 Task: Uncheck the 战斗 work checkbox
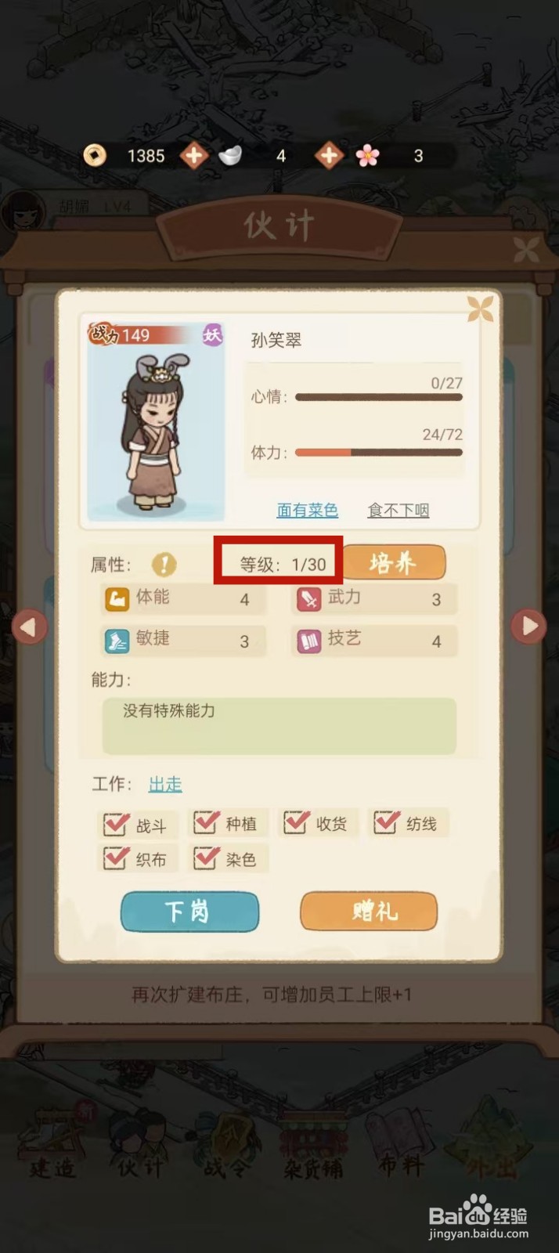tap(116, 824)
